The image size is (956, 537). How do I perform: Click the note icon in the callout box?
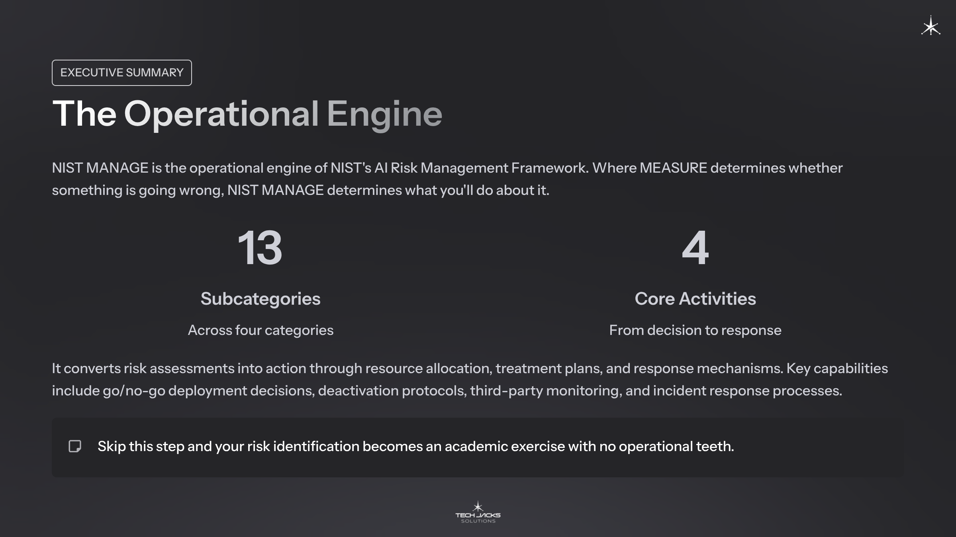pyautogui.click(x=75, y=446)
